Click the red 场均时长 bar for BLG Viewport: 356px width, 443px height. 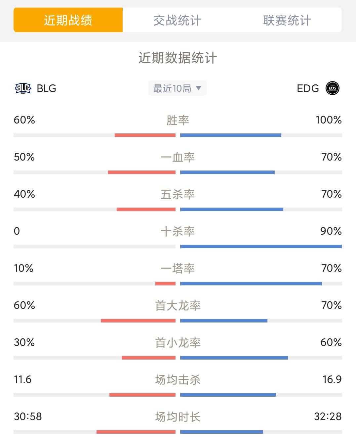(x=136, y=432)
